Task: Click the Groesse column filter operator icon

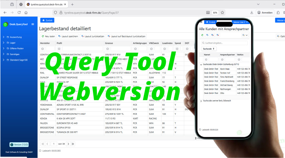Action: [107, 49]
